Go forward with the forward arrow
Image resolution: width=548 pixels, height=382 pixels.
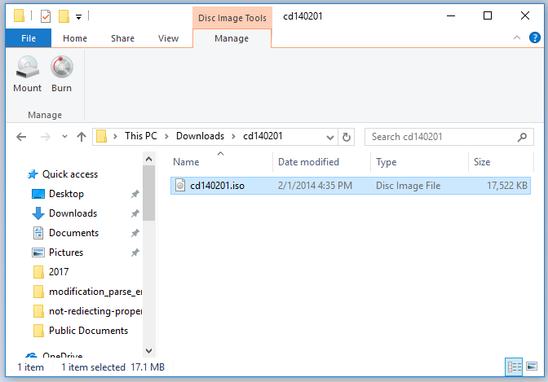pyautogui.click(x=46, y=137)
